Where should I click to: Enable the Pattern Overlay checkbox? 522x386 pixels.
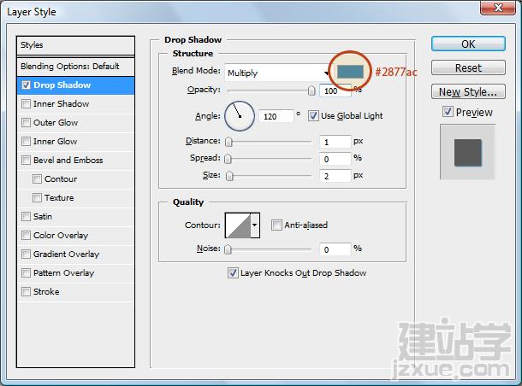tap(26, 272)
